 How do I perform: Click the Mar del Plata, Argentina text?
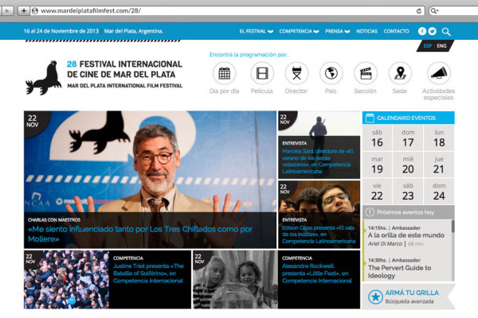(x=134, y=31)
